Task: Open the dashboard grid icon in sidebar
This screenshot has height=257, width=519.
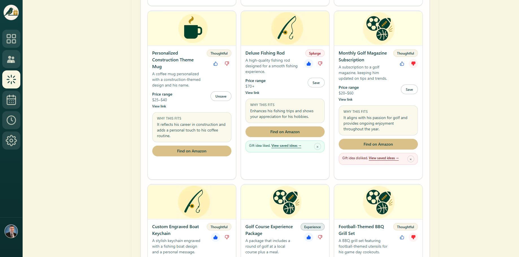Action: click(x=11, y=39)
